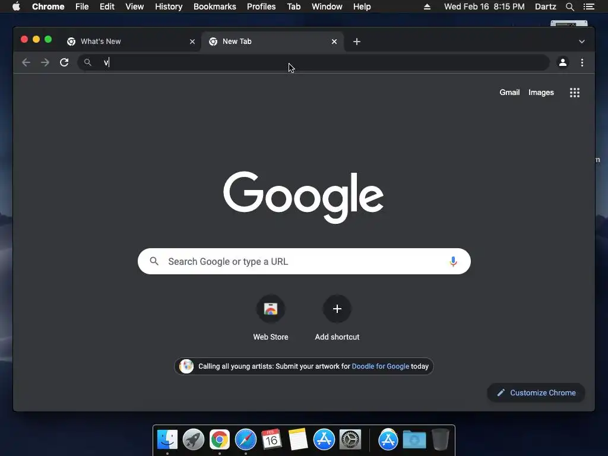This screenshot has width=608, height=456.
Task: Open the Profiles menu
Action: tap(261, 7)
